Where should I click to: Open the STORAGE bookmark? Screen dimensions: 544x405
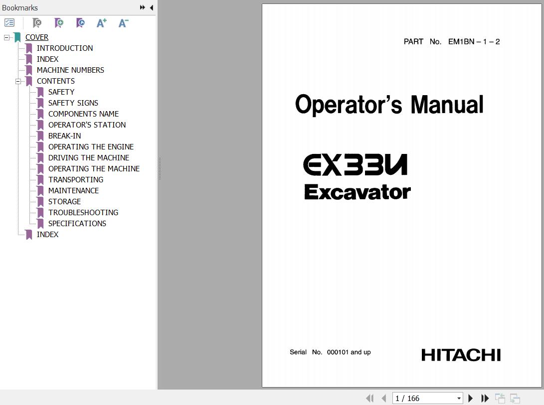pos(64,201)
